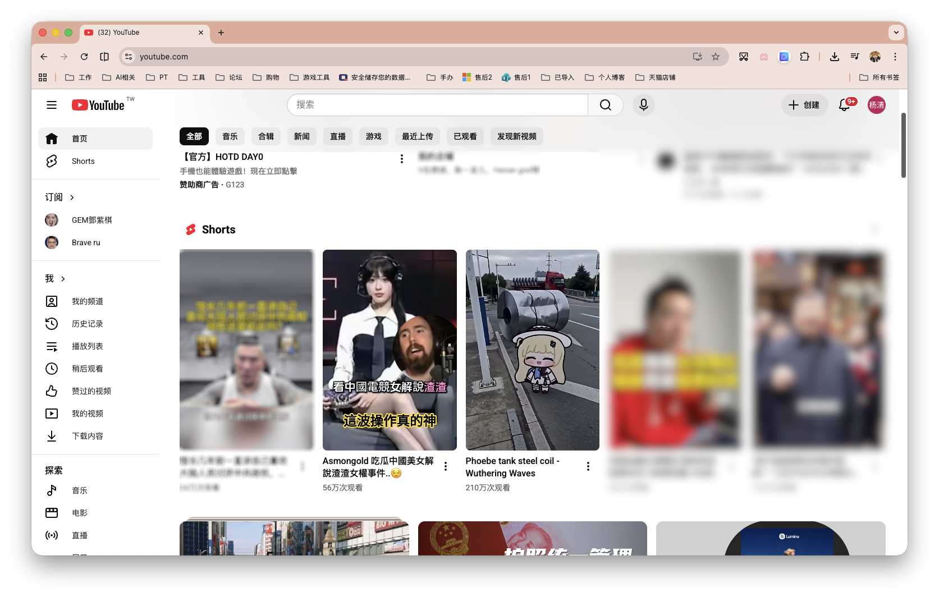Open the GEM鄧紫棋 subscription channel
This screenshot has width=939, height=597.
point(95,220)
